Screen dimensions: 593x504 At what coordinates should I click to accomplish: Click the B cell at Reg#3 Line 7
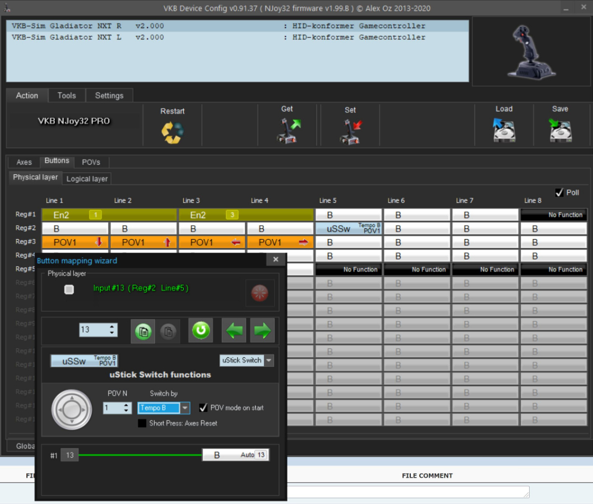click(x=485, y=242)
